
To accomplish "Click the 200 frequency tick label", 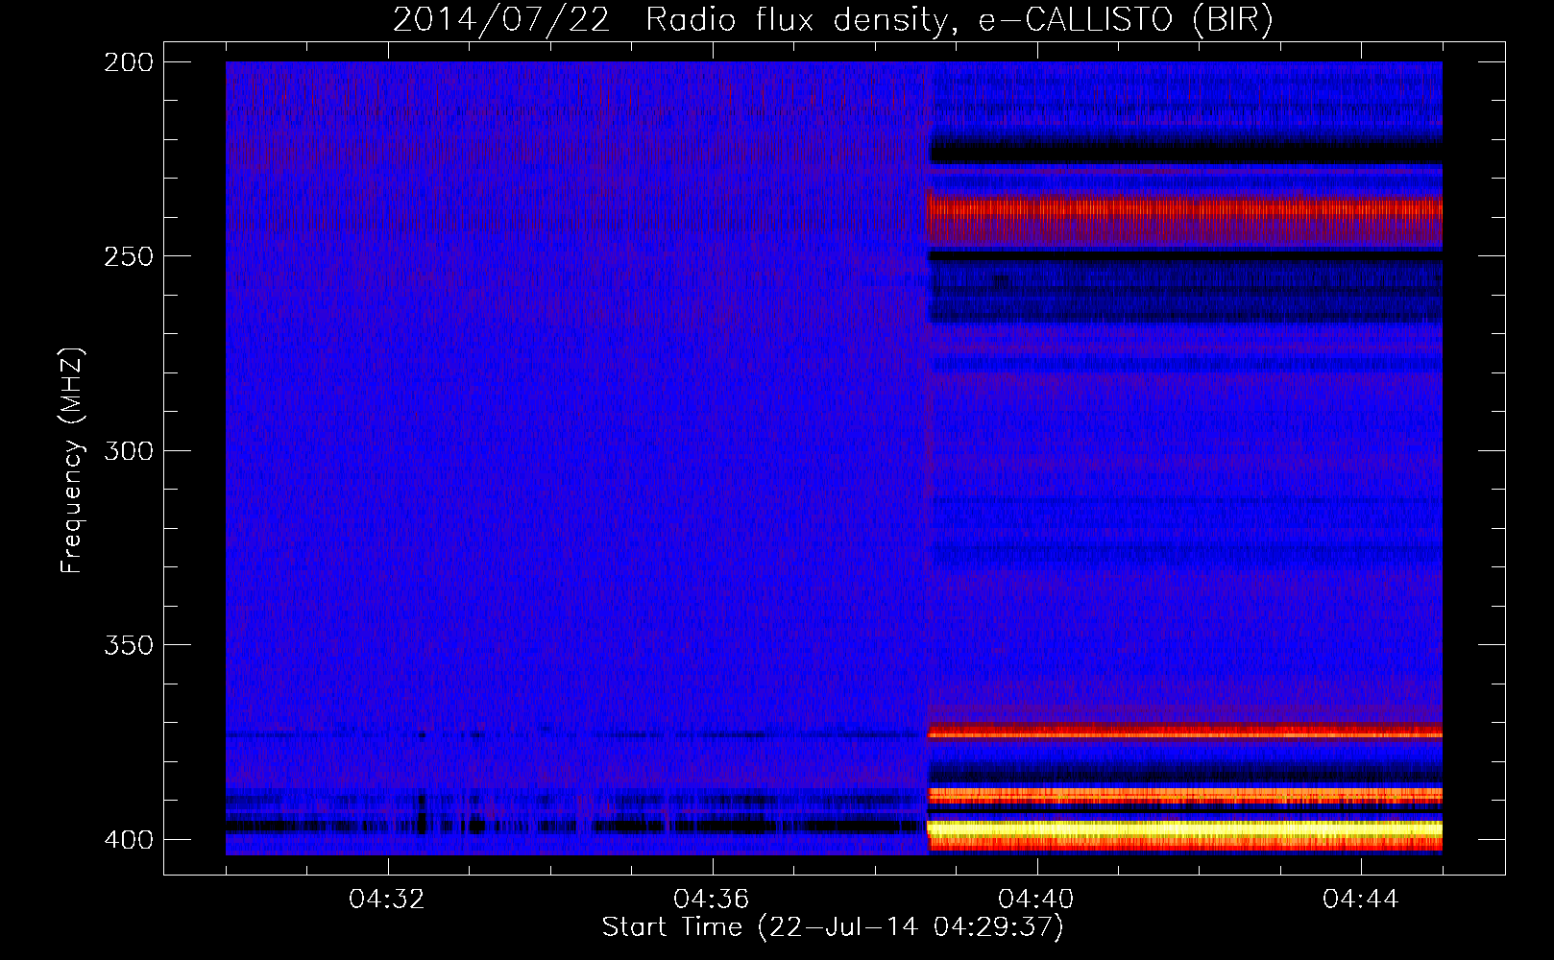I will tap(128, 62).
